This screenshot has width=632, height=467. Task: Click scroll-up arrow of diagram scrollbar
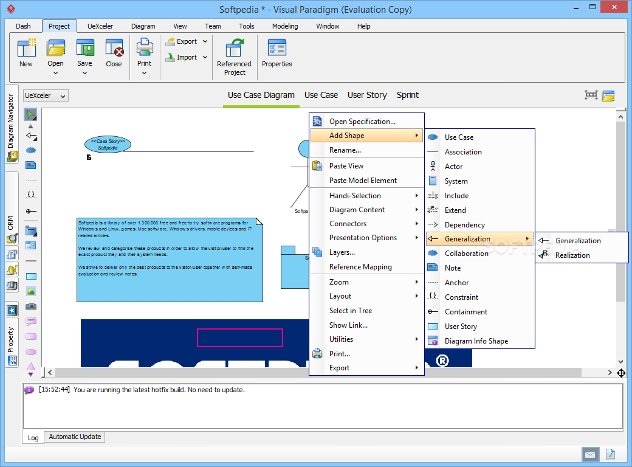[x=620, y=117]
